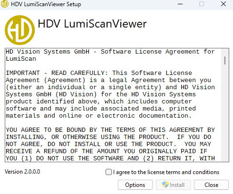Maximize the setup window
Screen dimensions: 233x194
(x=202, y=4)
